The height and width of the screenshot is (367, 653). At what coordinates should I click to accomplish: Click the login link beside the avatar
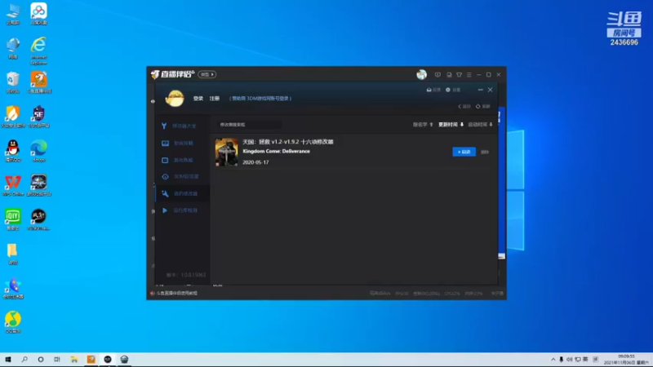[198, 99]
